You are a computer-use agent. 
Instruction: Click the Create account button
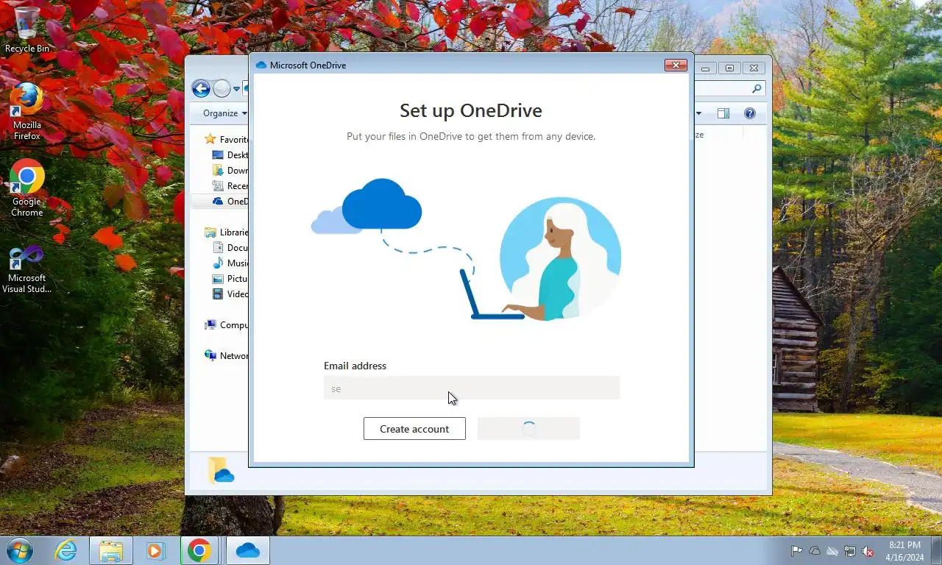[x=414, y=429]
